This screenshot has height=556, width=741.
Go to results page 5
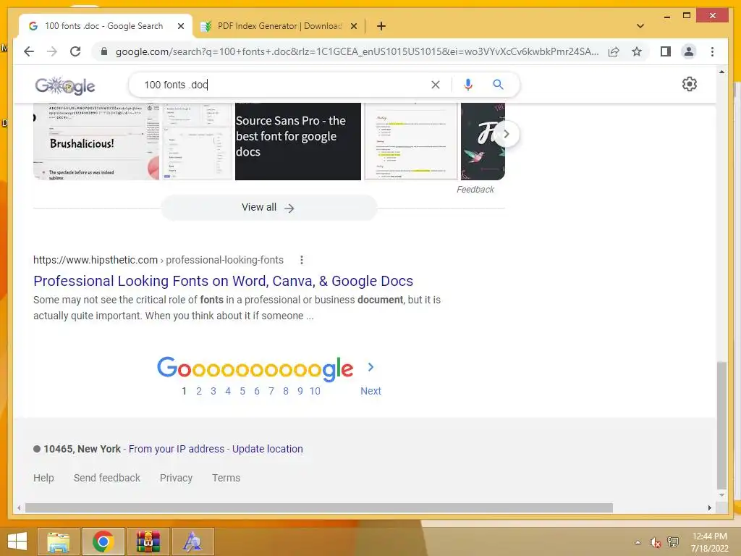(x=242, y=391)
